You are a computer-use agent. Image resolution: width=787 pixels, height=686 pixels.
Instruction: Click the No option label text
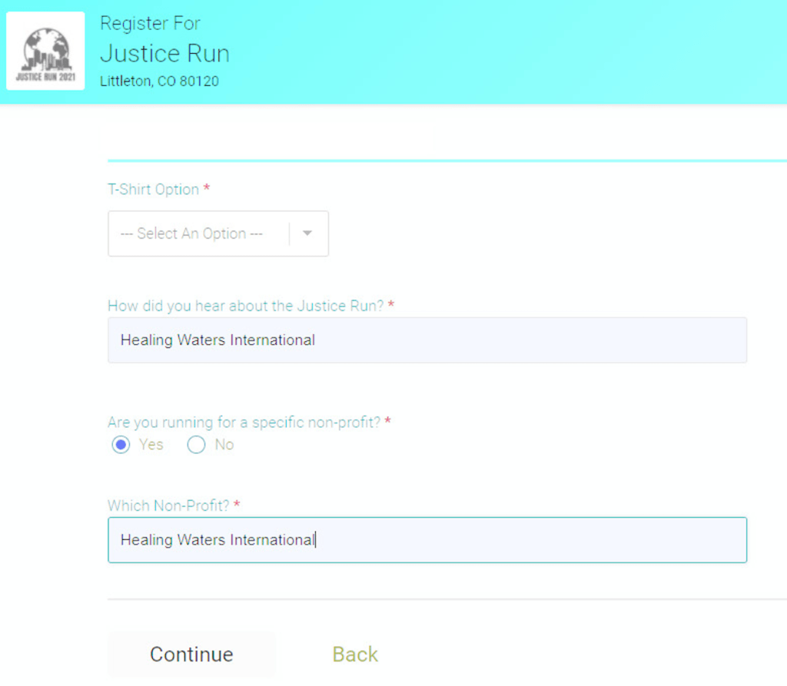point(224,445)
